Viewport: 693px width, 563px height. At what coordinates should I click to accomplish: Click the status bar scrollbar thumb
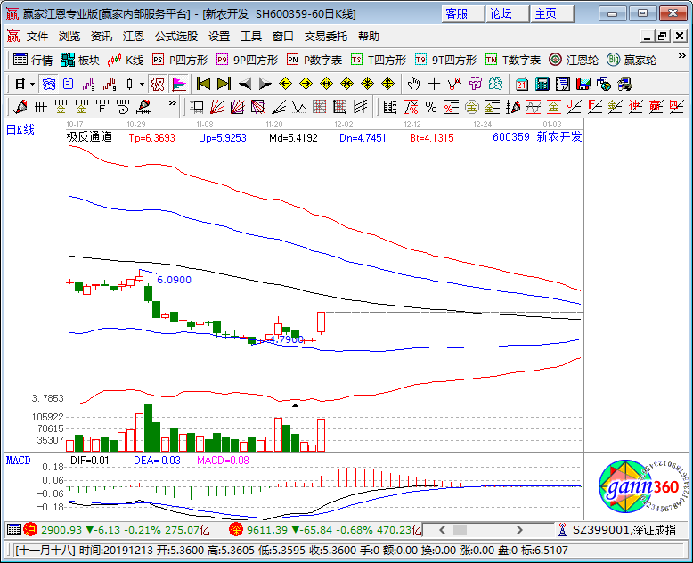461,529
